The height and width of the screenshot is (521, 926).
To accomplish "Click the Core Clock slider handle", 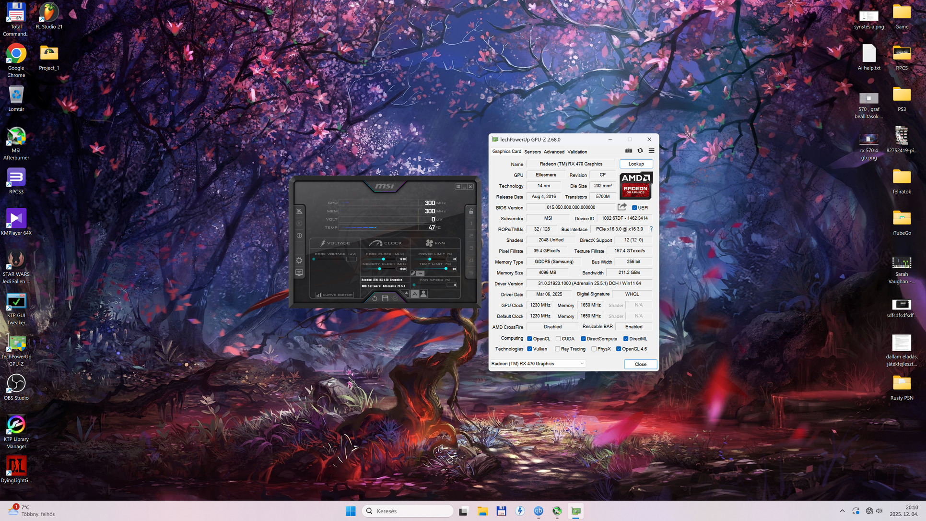I will coord(383,259).
